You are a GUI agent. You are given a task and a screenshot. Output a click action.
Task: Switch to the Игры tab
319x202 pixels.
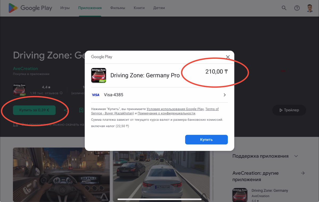[x=65, y=8]
